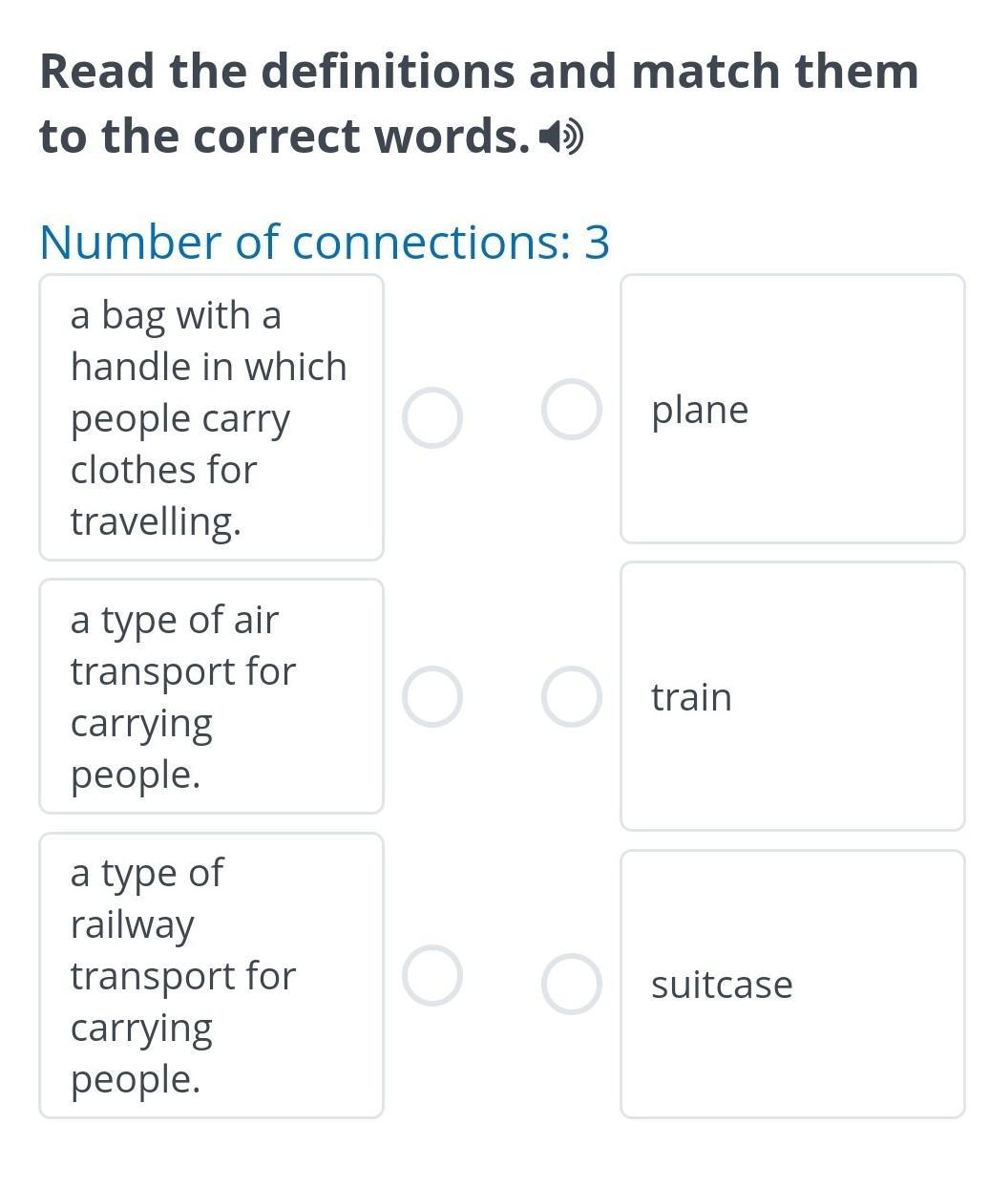Play the audio with the speaker icon

tap(561, 138)
